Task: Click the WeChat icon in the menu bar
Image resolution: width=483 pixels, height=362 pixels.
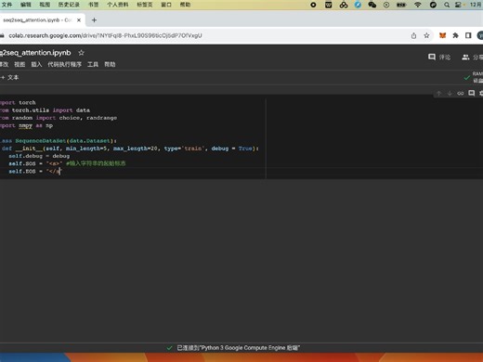Action: click(x=372, y=5)
